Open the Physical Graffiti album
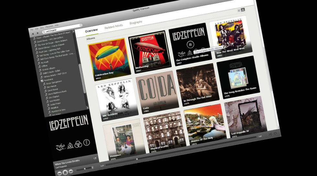Viewport: 317px width, 176px height. (165, 132)
